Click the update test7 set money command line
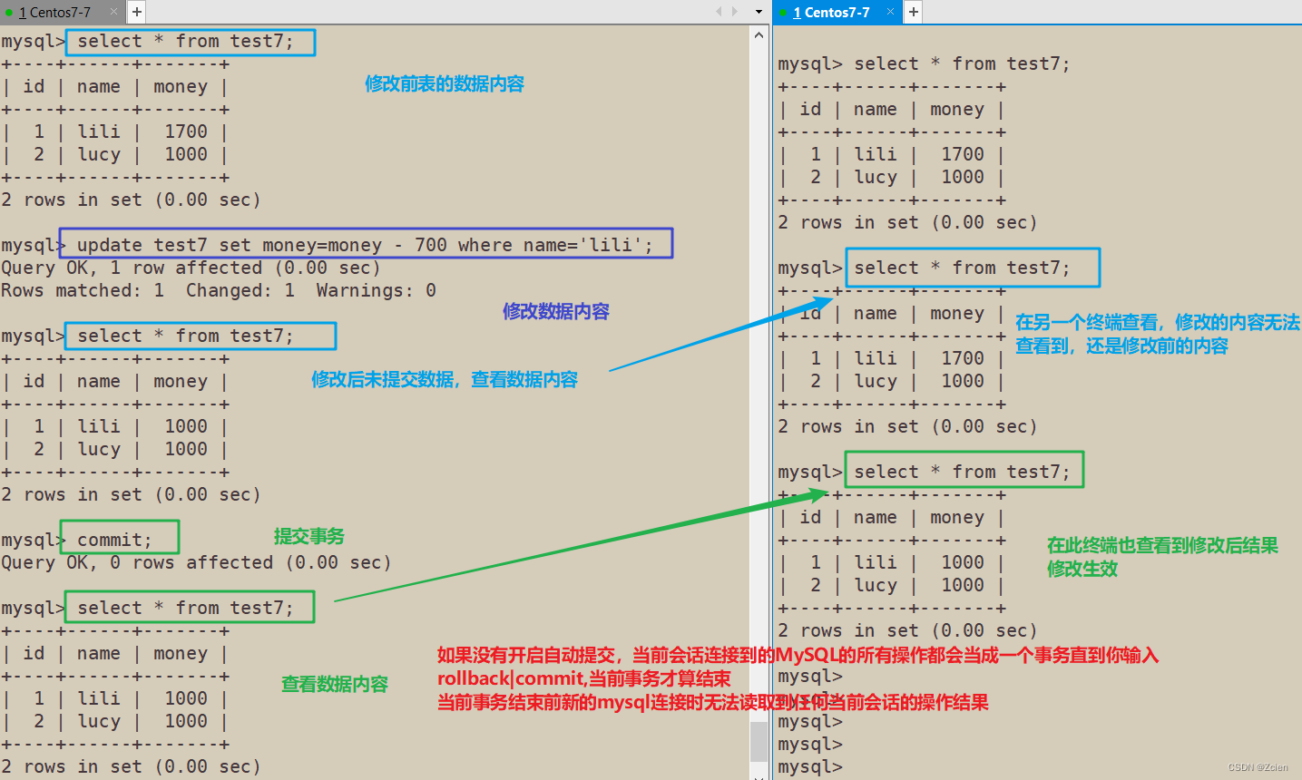 [x=365, y=245]
